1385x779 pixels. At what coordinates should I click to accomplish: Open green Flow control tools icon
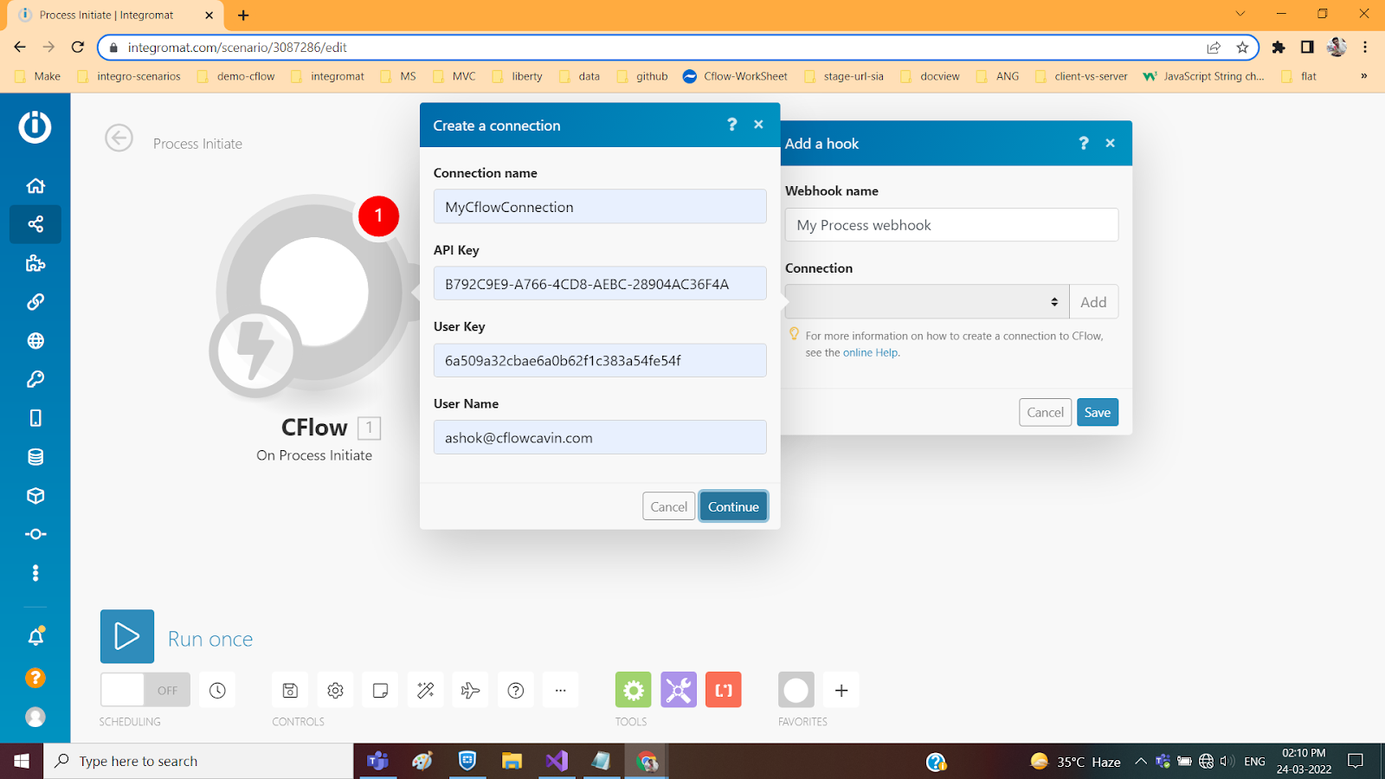coord(634,690)
